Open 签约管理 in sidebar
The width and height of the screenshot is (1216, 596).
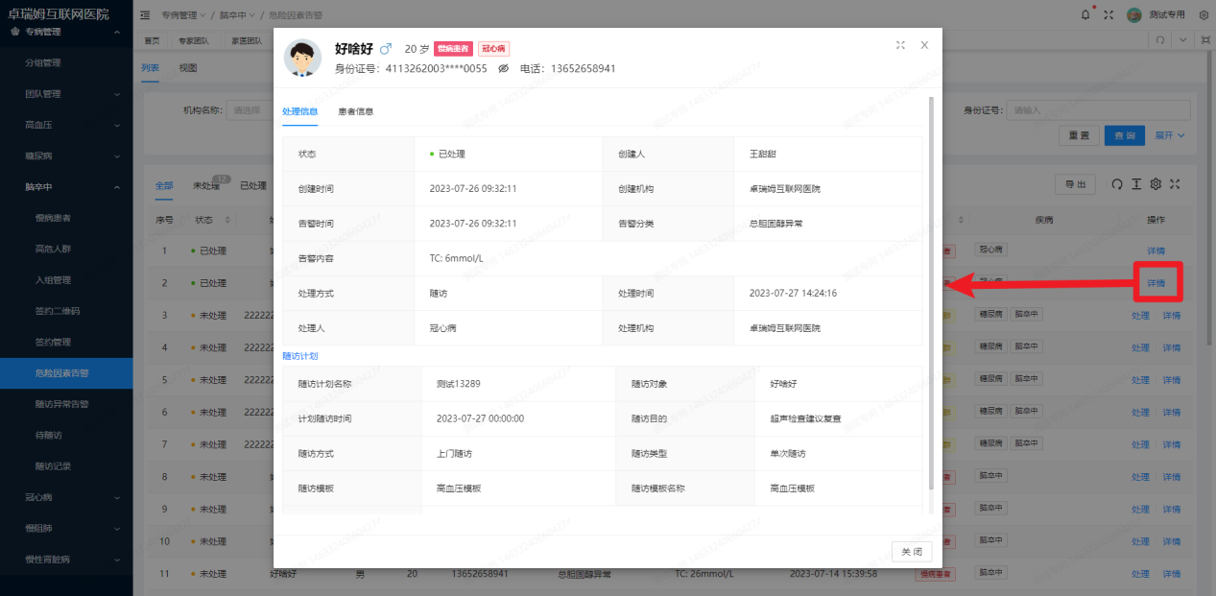click(x=66, y=342)
